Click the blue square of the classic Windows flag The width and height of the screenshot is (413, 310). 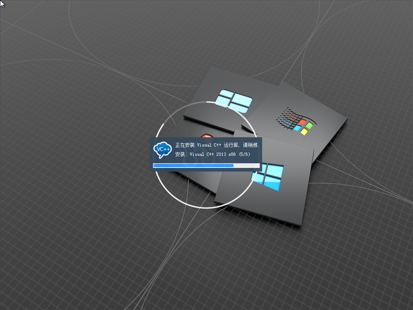point(296,127)
